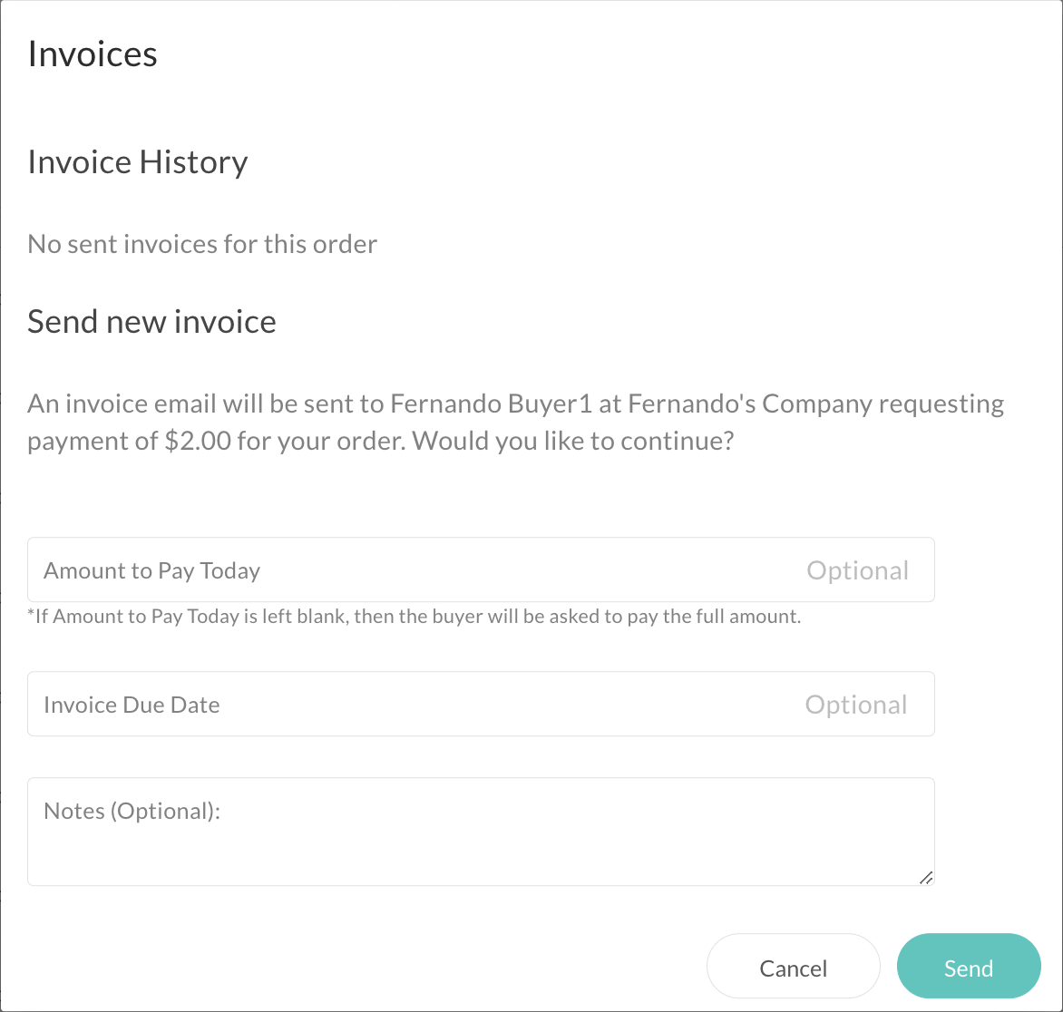The height and width of the screenshot is (1012, 1063).
Task: Grab the Notes textarea resize handle
Action: coord(925,877)
